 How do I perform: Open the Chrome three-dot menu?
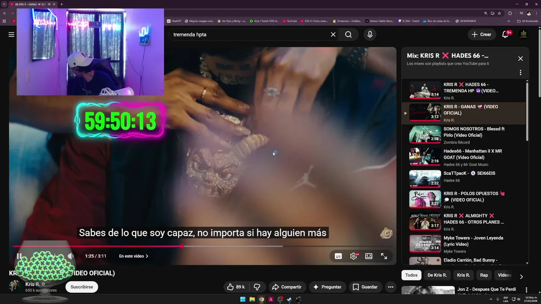[536, 14]
